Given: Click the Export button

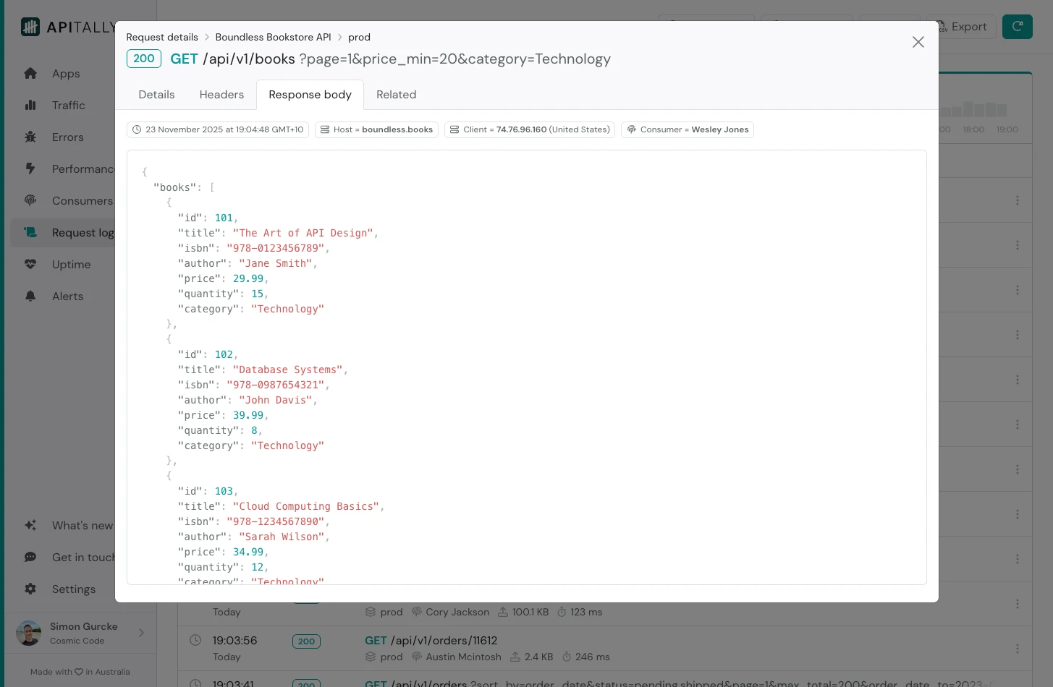Looking at the screenshot, I should tap(961, 27).
